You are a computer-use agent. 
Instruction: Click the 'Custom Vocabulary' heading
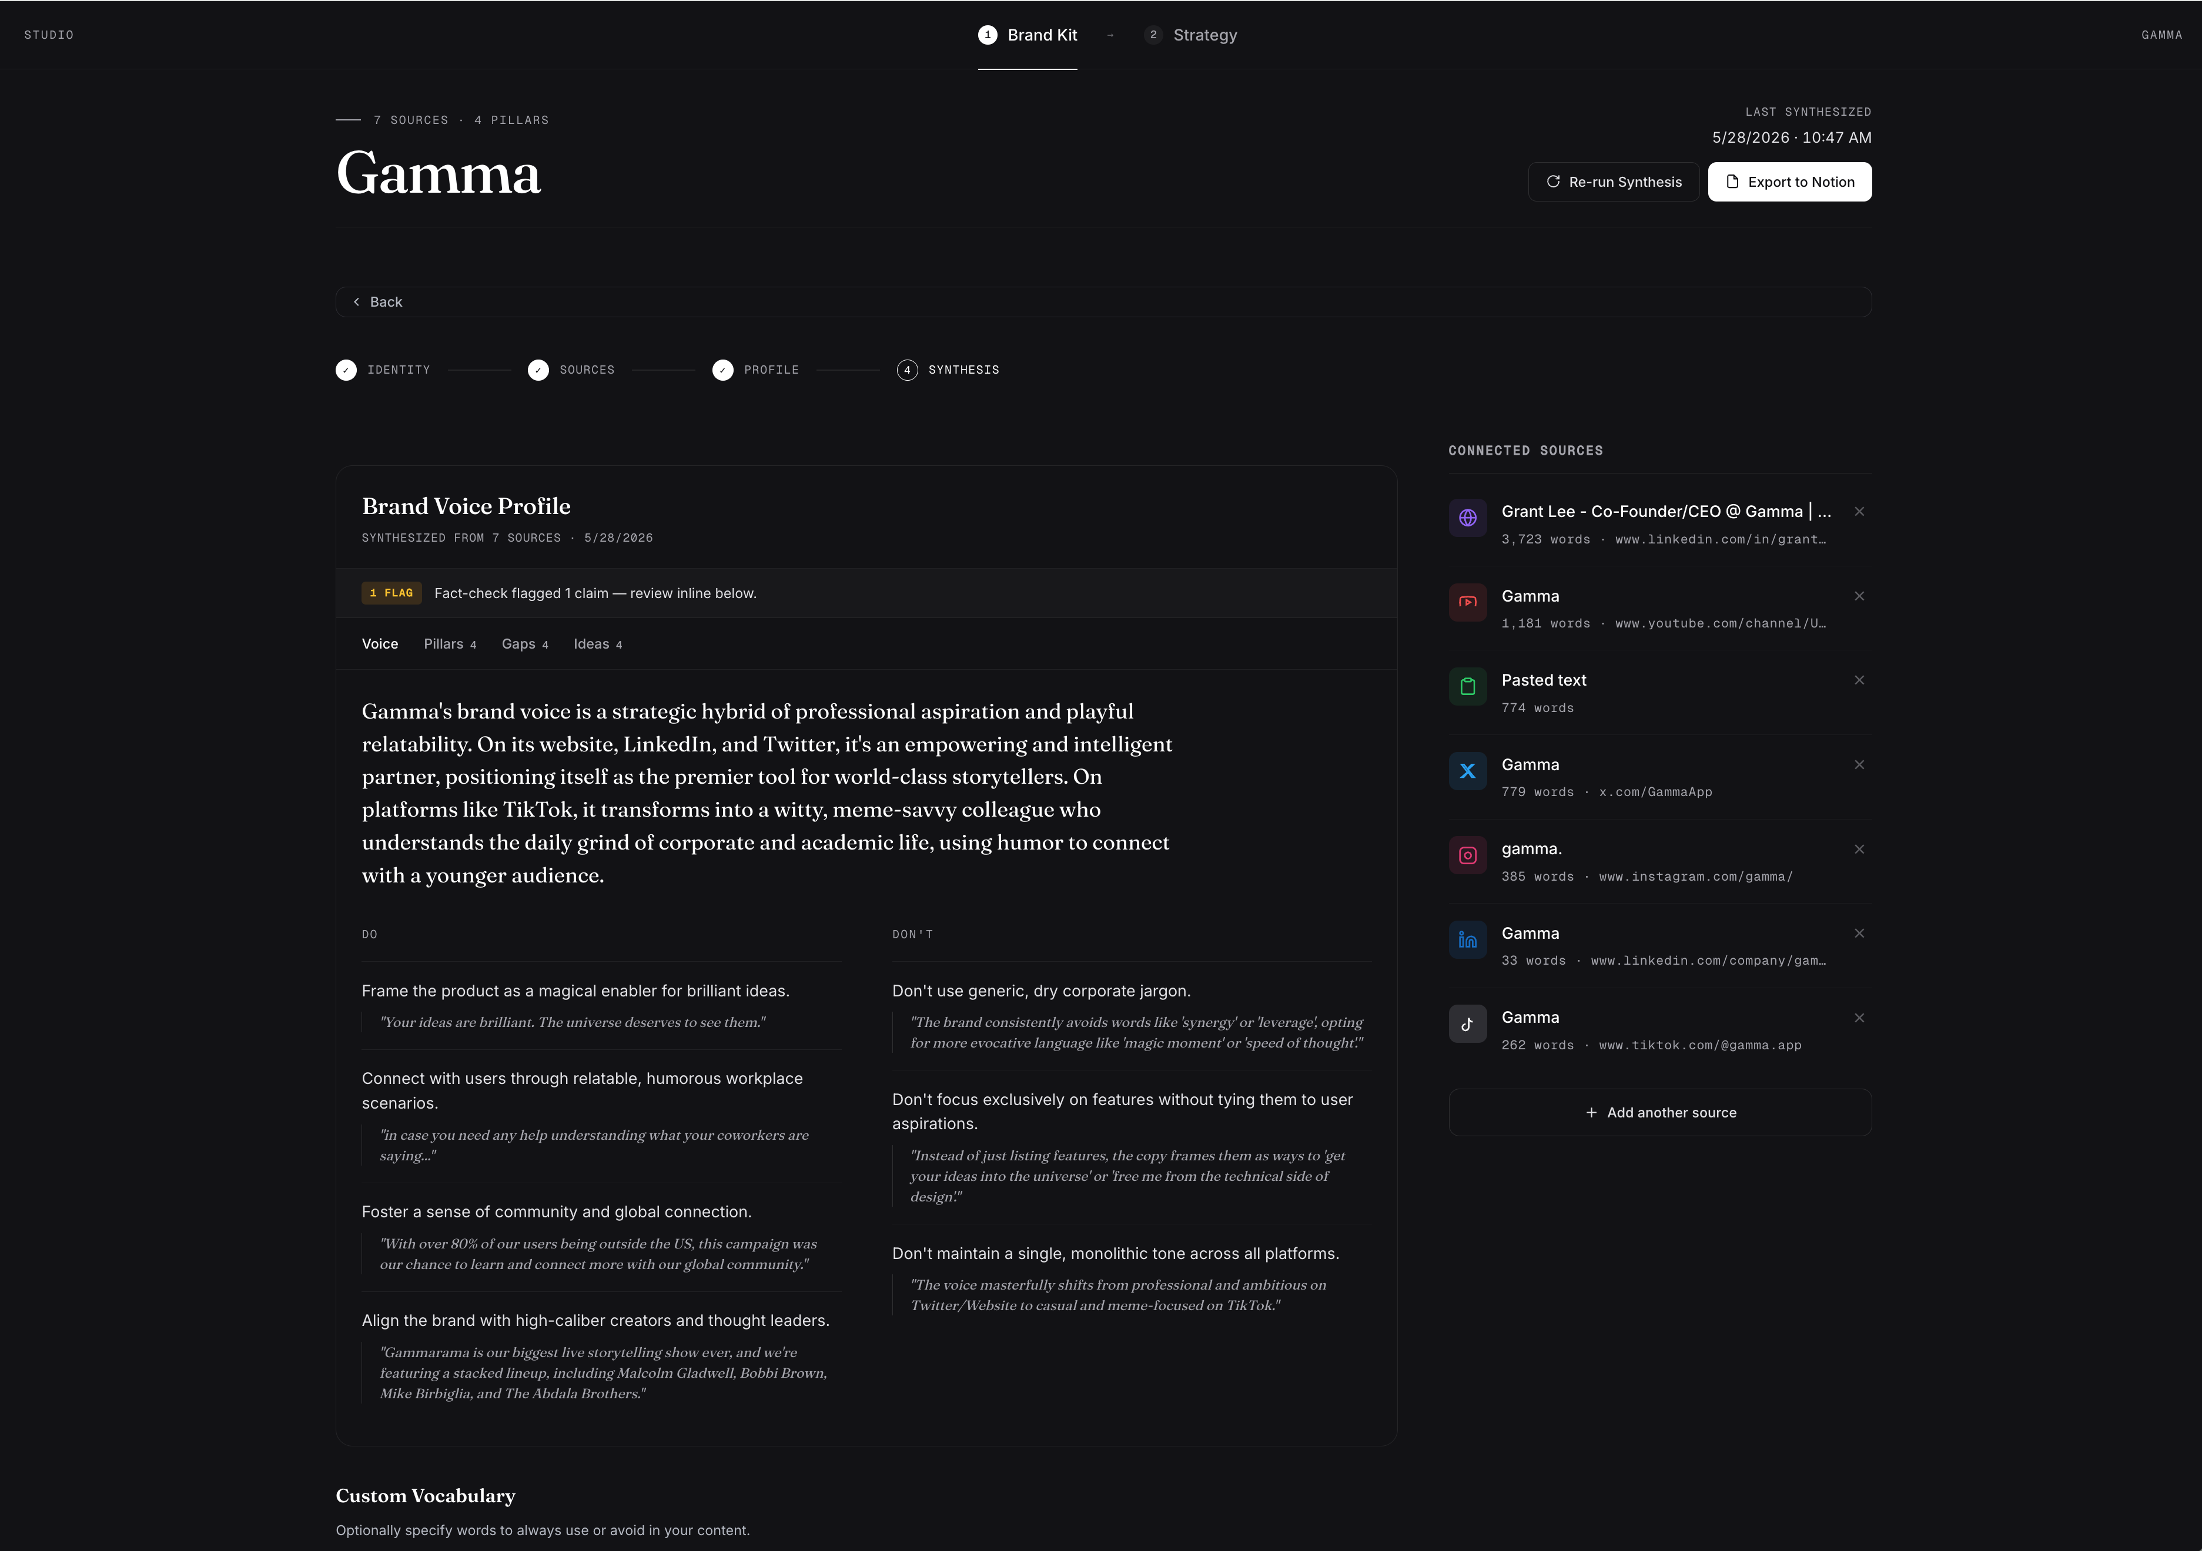[x=426, y=1496]
